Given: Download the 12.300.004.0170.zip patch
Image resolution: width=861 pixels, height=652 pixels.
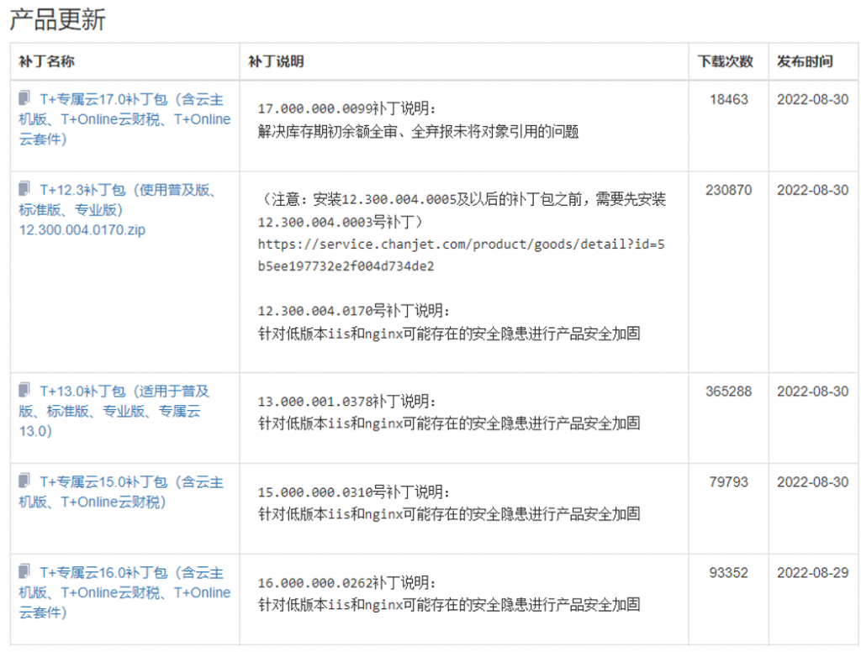Looking at the screenshot, I should pos(82,229).
